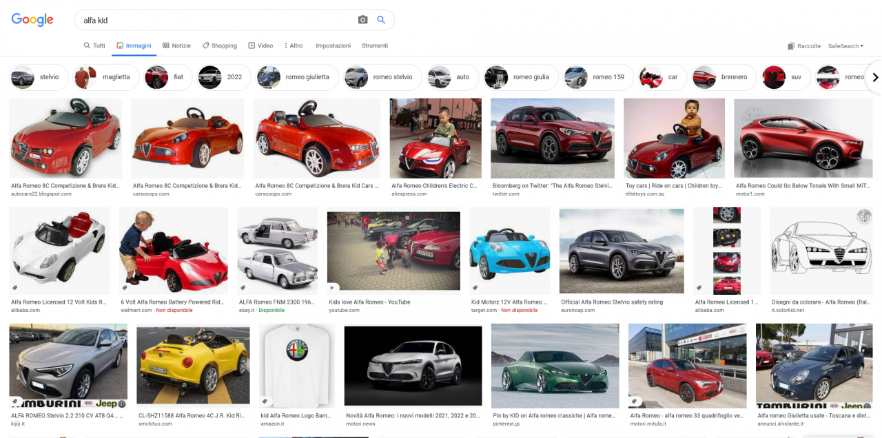Image resolution: width=882 pixels, height=438 pixels.
Task: Filter by romeo stelvio chip
Action: pos(382,77)
